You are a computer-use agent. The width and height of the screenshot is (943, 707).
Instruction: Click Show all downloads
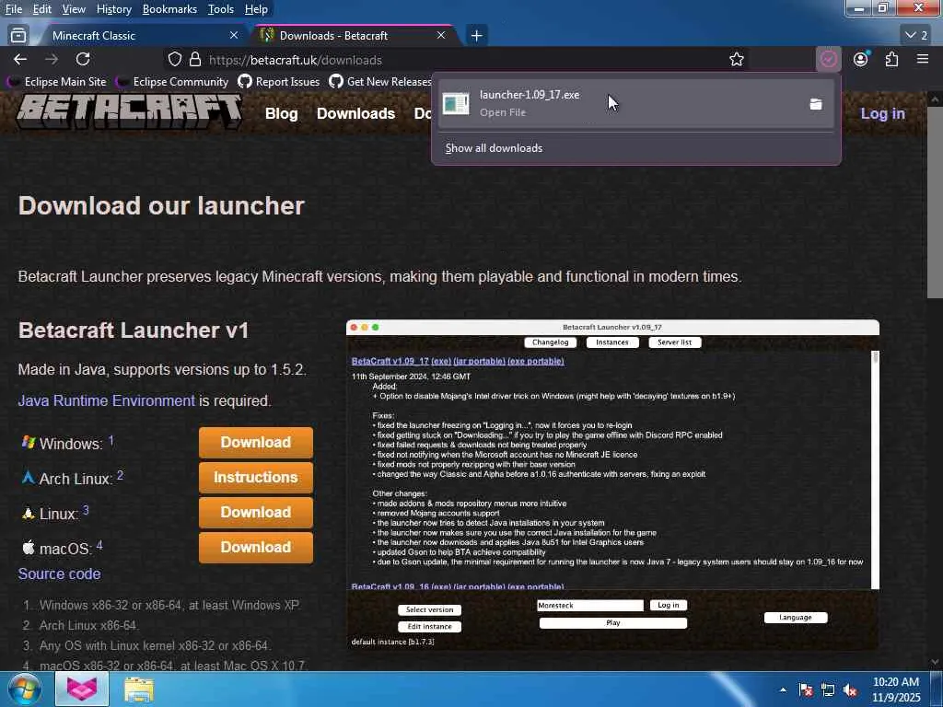[x=494, y=148]
